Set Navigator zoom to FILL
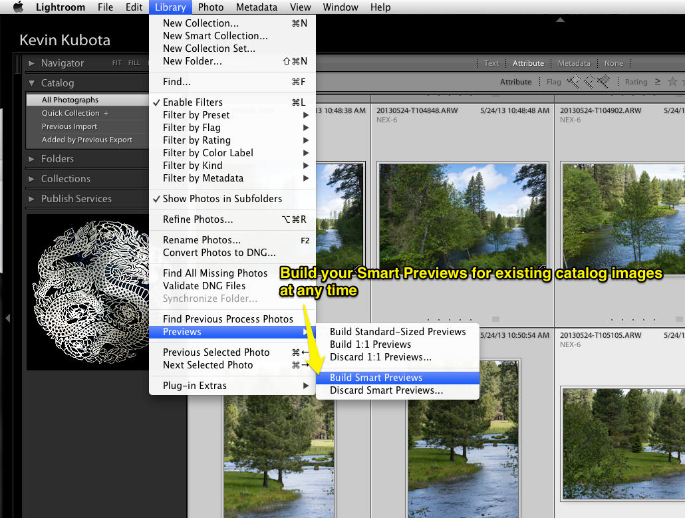This screenshot has width=685, height=518. click(134, 63)
